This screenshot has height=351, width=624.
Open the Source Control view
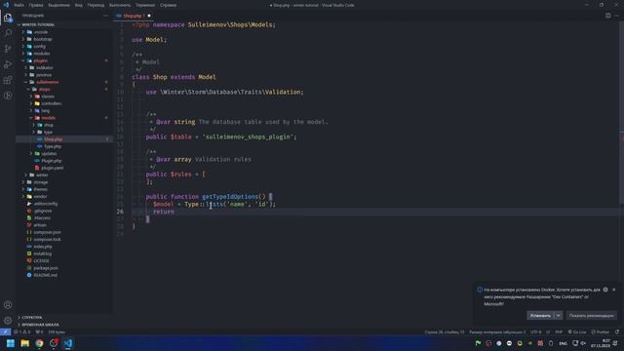point(8,49)
